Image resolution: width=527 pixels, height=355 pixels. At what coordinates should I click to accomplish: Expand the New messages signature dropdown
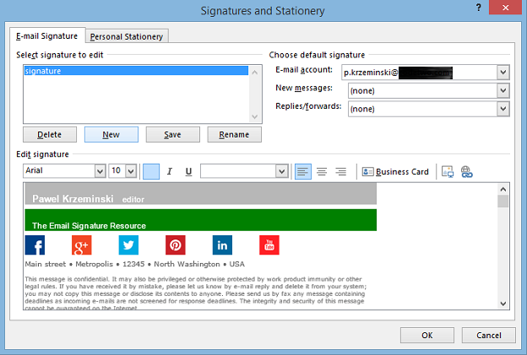(x=503, y=90)
